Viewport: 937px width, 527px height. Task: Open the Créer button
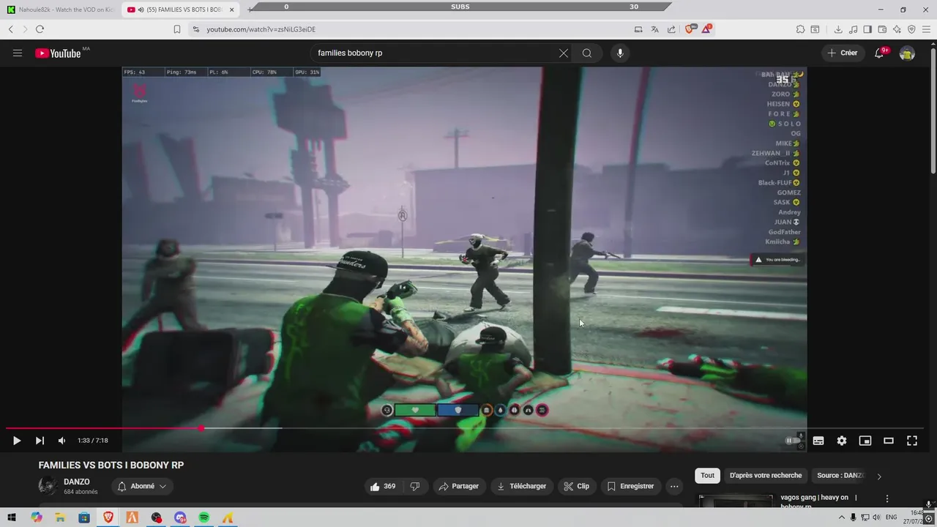(x=842, y=53)
